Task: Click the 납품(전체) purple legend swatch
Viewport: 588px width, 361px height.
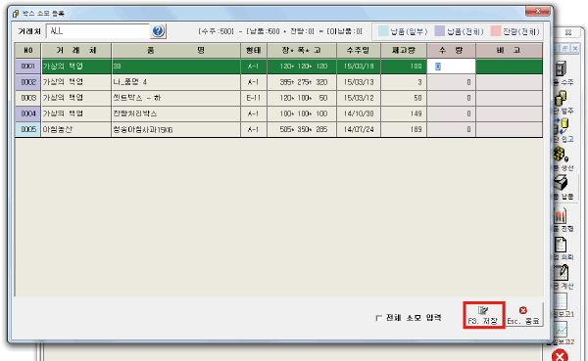Action: [x=439, y=31]
